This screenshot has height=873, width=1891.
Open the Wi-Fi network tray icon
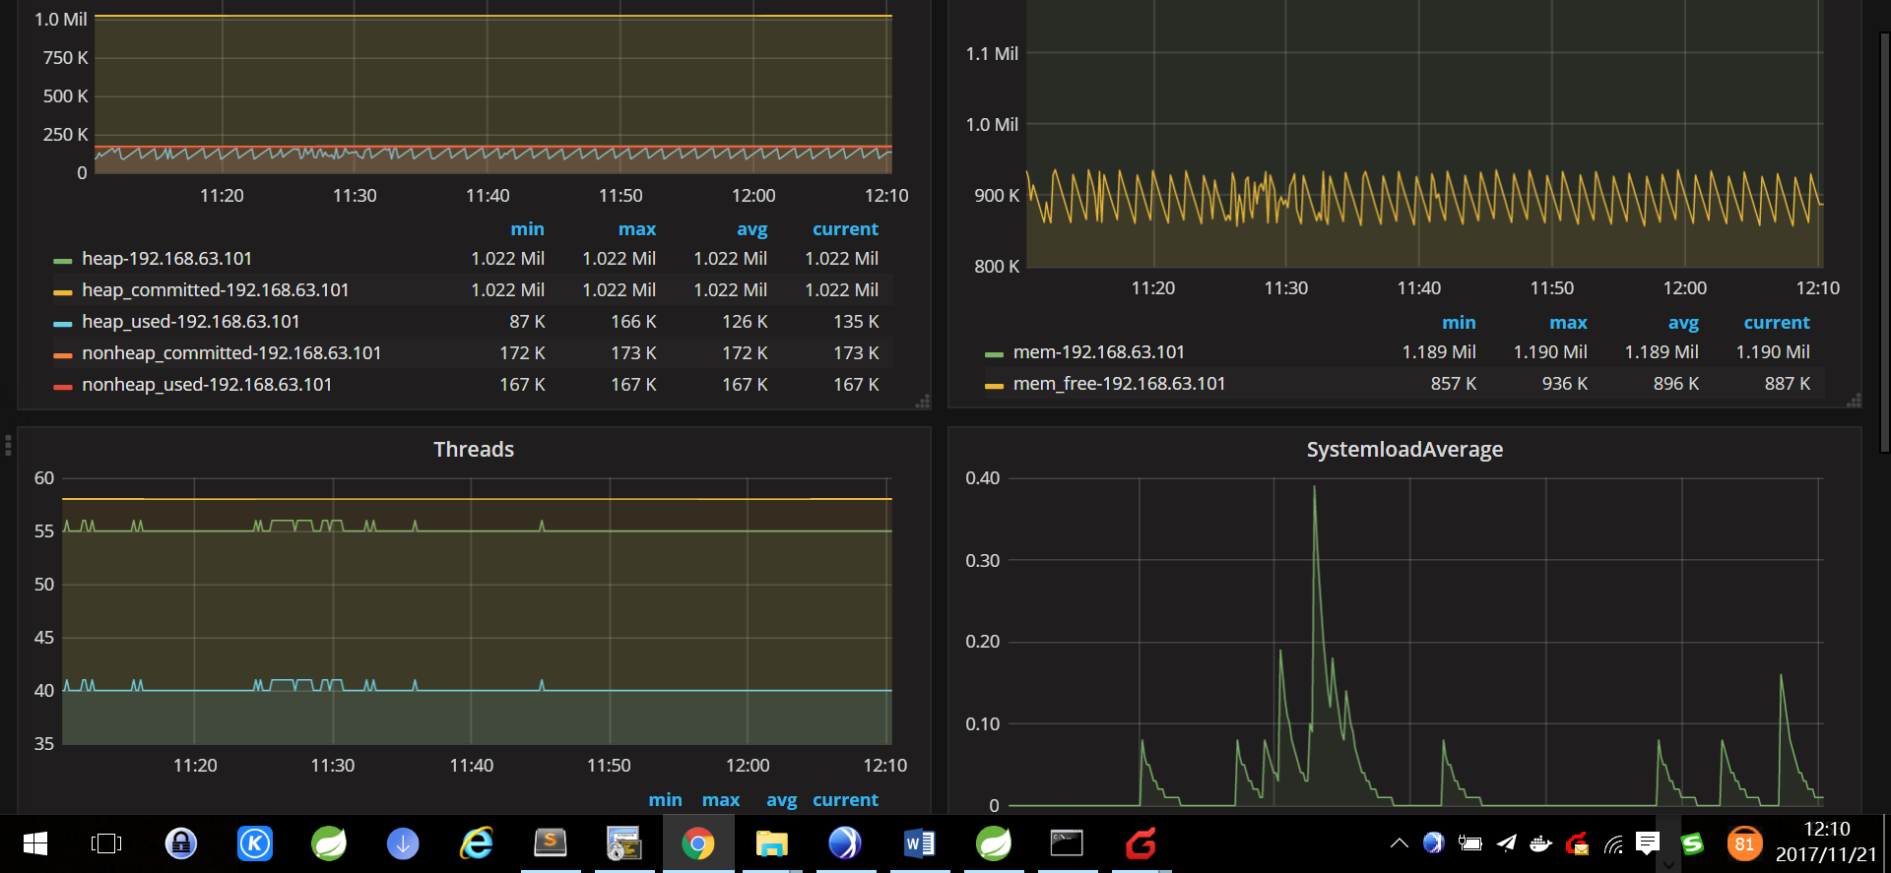1613,843
